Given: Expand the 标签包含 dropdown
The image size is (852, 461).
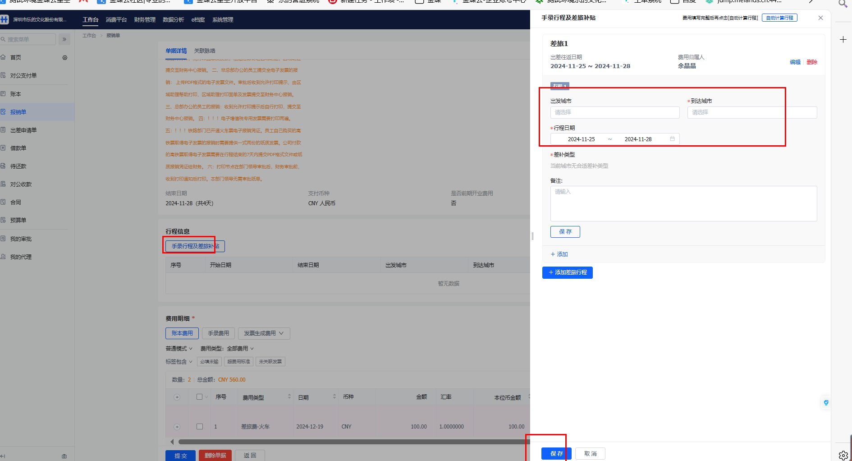Looking at the screenshot, I should 179,362.
